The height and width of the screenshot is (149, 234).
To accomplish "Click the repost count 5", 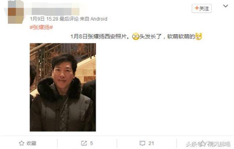I will (91, 143).
